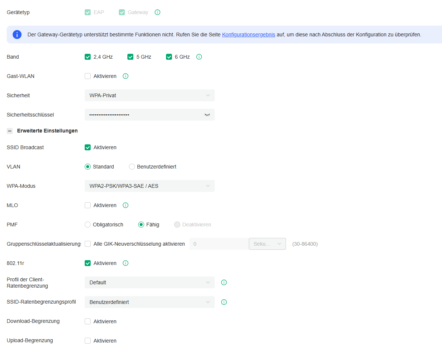The height and width of the screenshot is (347, 442).
Task: Click the info icon next to SSID-Ratenbegrenzungsprofil
Action: pos(224,302)
